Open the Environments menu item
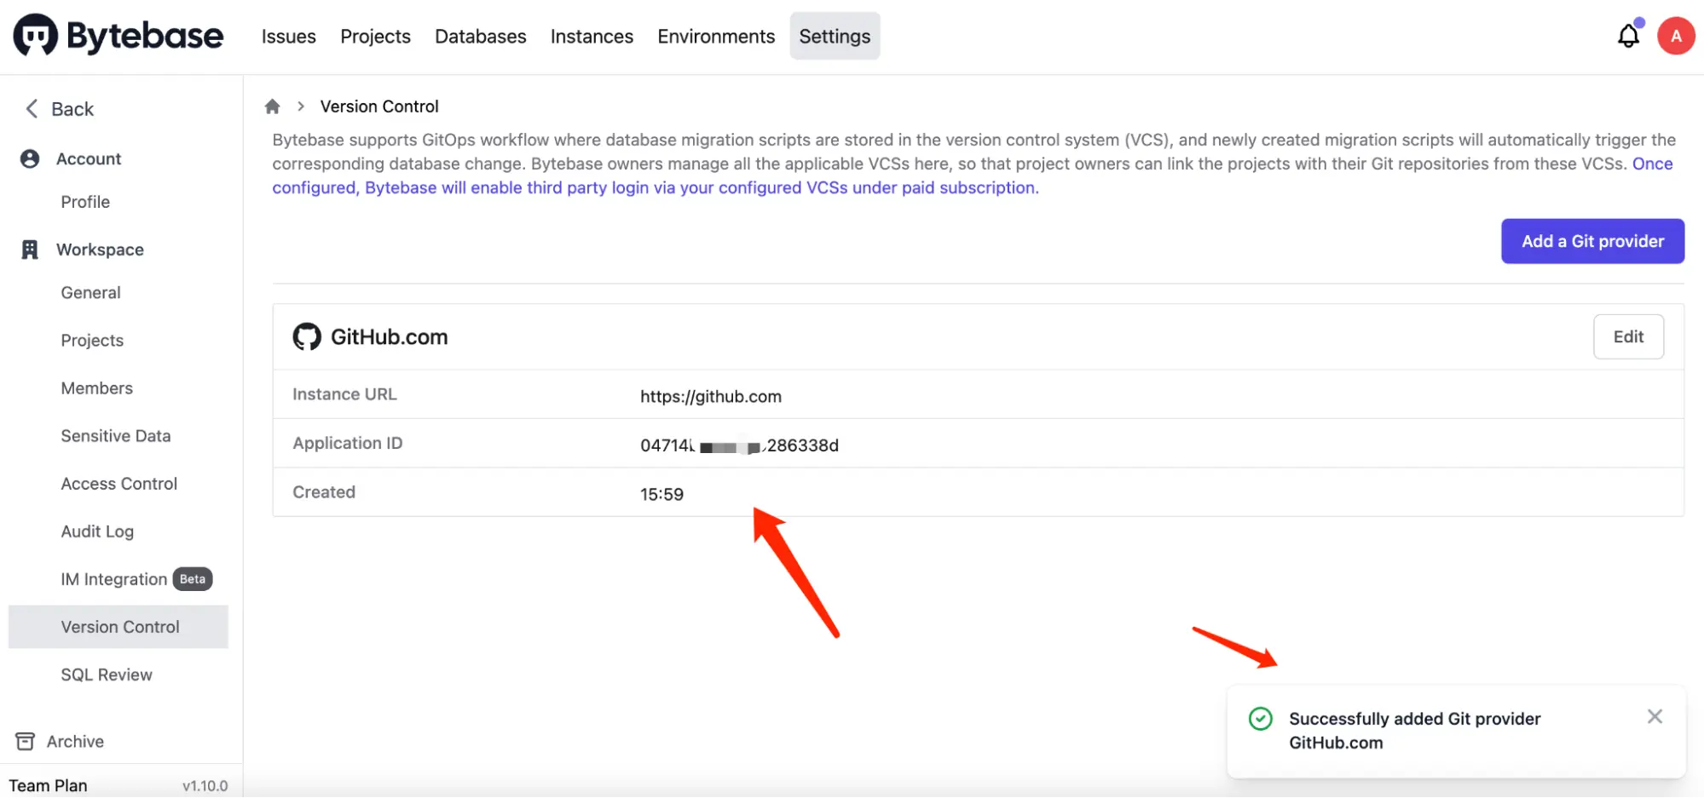 (715, 36)
